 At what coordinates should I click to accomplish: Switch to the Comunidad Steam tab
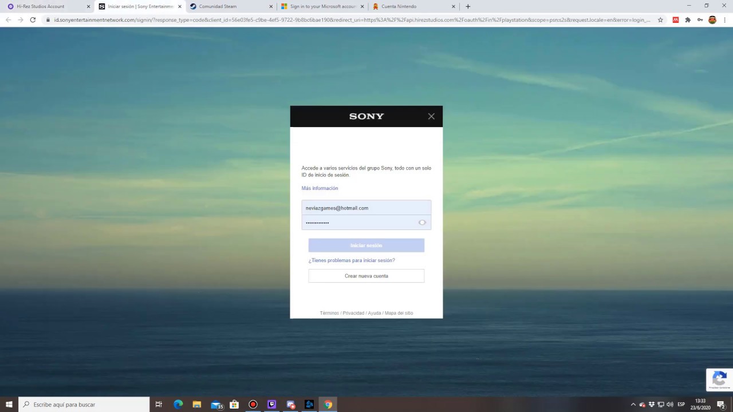click(x=230, y=6)
